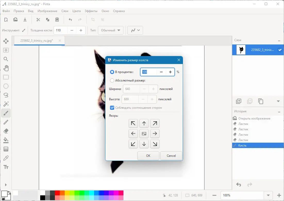Screen dimensions: 284x201
Task: Select the Ellipse Select tool
Action: [6, 86]
